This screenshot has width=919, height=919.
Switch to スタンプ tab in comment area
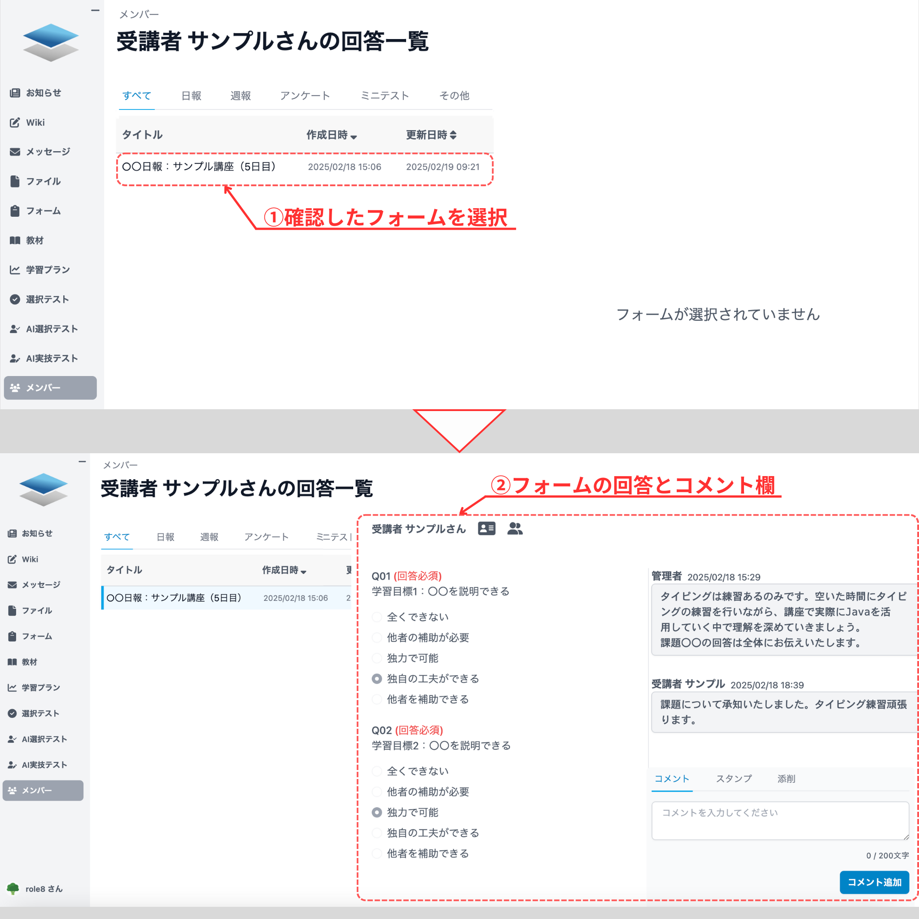(734, 779)
